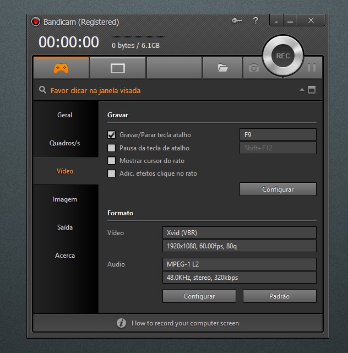Click the pause bars icon
This screenshot has height=353, width=348.
(312, 68)
